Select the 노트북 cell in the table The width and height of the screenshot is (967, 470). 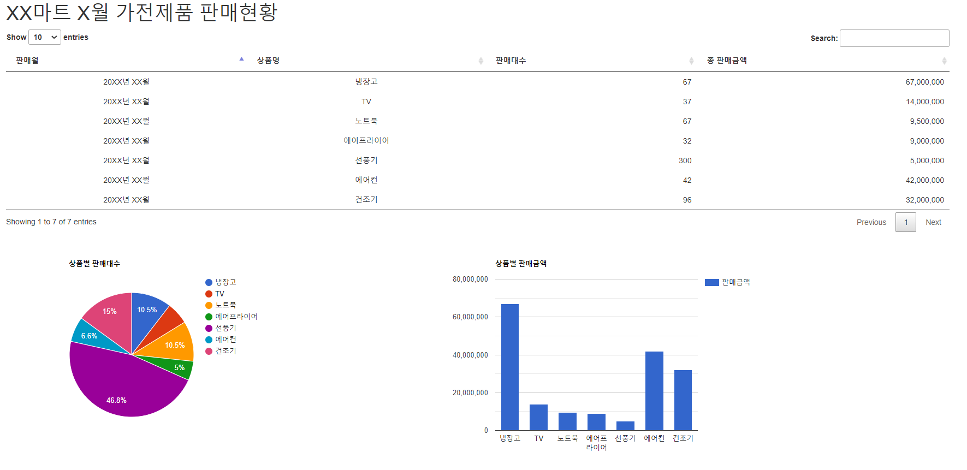pyautogui.click(x=366, y=121)
